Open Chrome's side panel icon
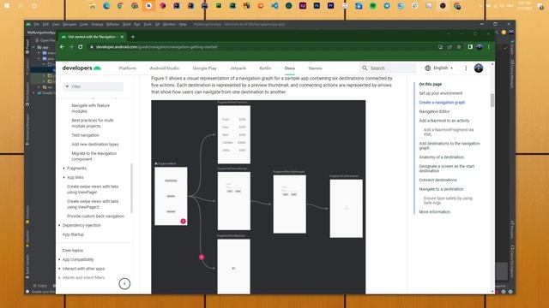Screen dimensions: 549x308 470,47
